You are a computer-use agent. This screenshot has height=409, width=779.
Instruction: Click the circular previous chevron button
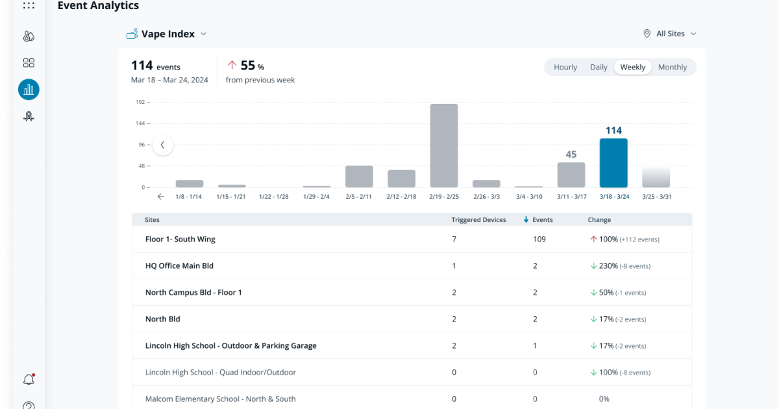[163, 145]
